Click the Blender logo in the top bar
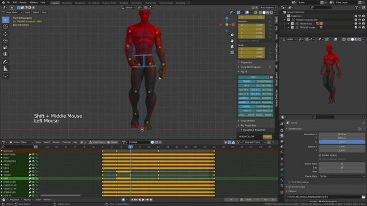Screen dimensions: 367x206 (3, 2)
